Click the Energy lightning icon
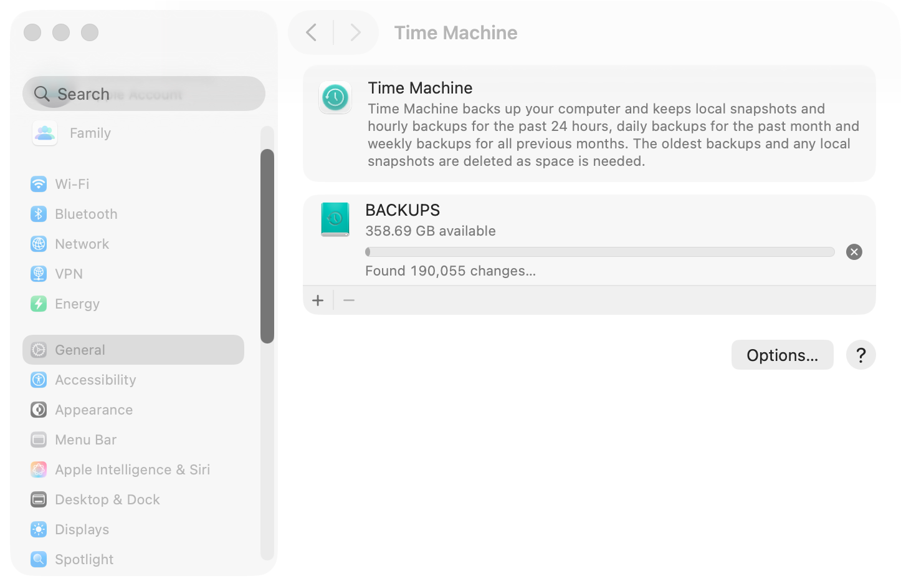Image resolution: width=901 pixels, height=586 pixels. click(39, 304)
